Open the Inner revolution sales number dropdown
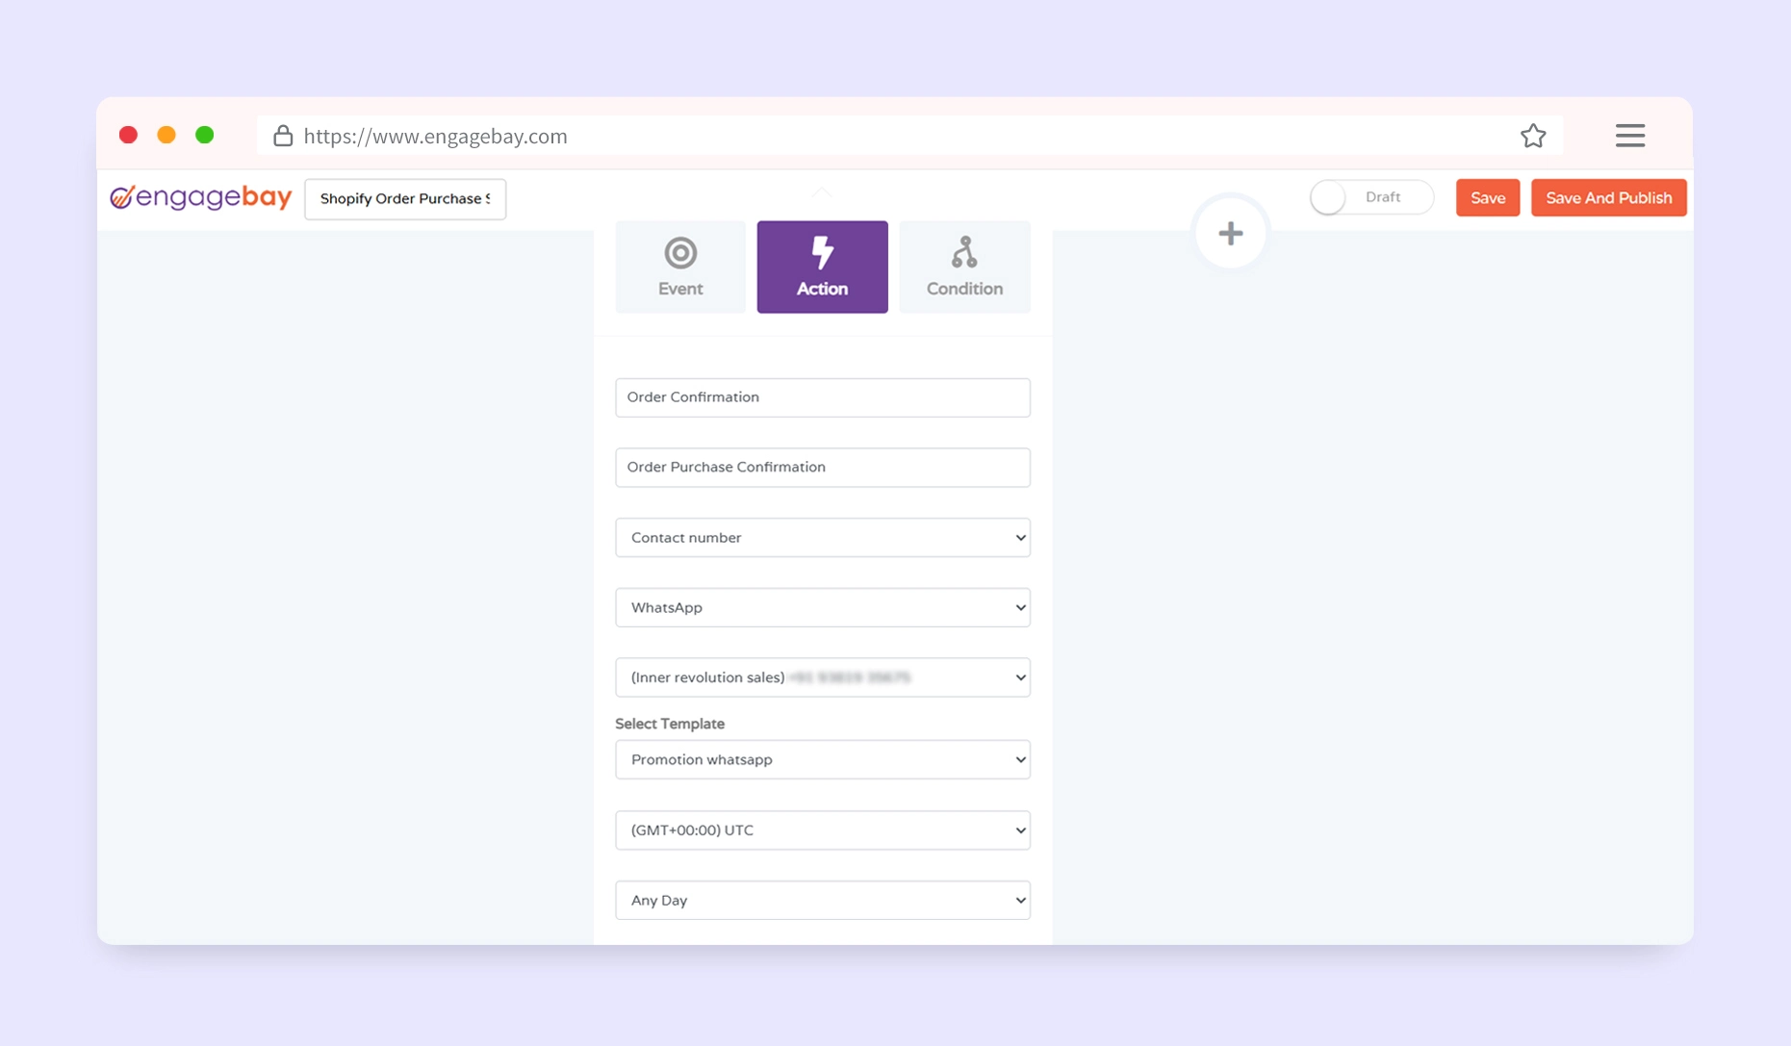 click(x=822, y=677)
